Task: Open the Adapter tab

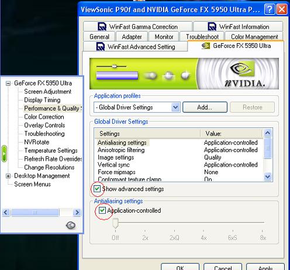Action: [x=132, y=37]
